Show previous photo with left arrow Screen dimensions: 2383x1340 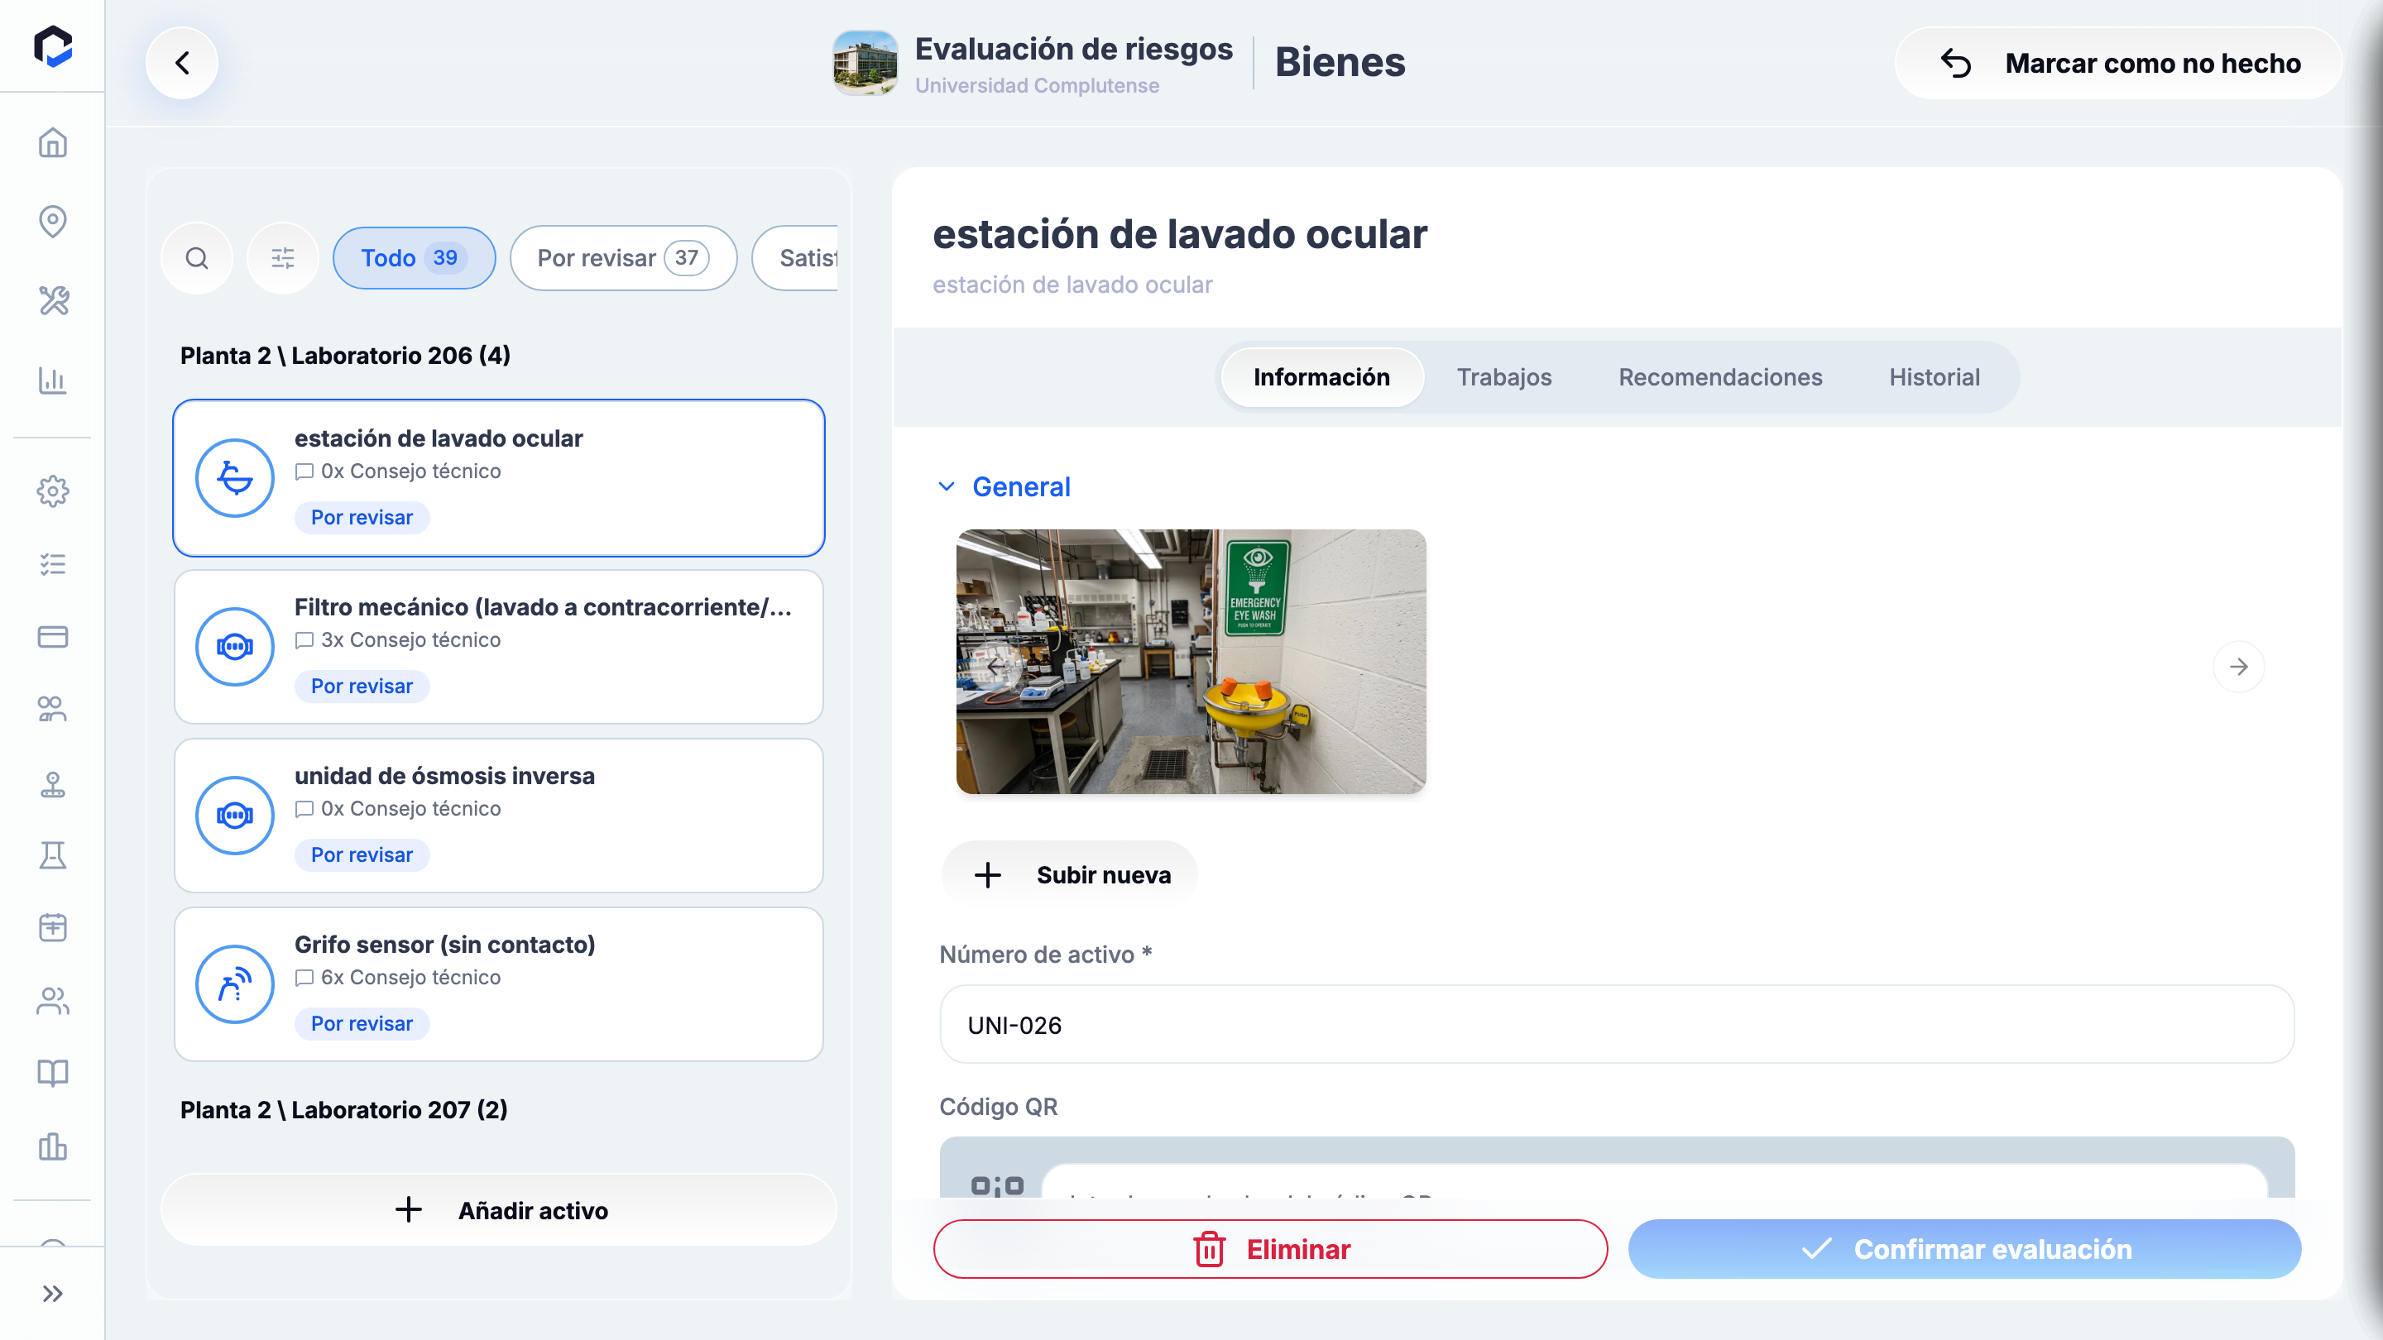click(x=995, y=665)
